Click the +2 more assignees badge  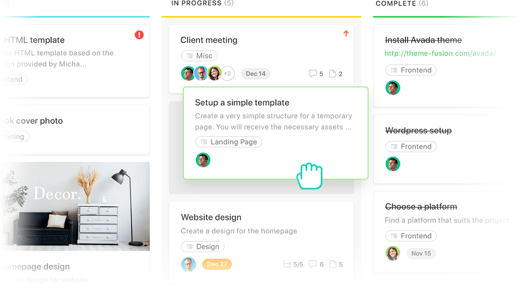pyautogui.click(x=227, y=74)
